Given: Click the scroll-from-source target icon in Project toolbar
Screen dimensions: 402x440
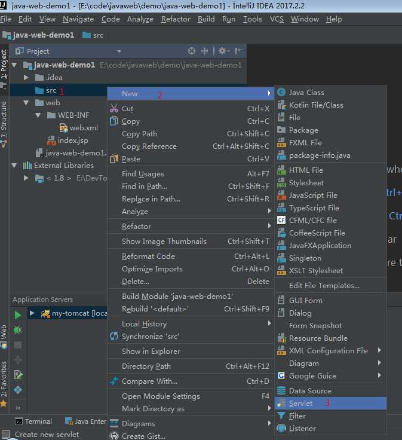Looking at the screenshot, I should coord(192,51).
